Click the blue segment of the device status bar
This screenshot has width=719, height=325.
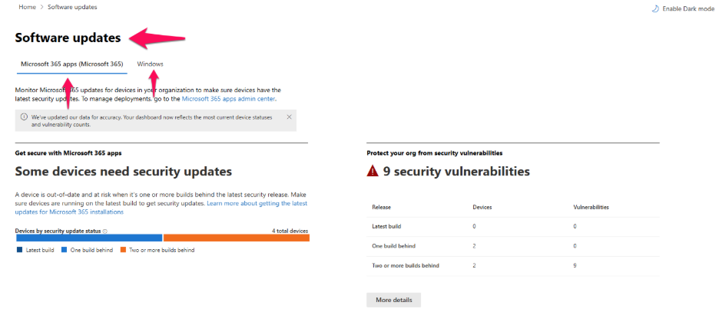tap(88, 238)
